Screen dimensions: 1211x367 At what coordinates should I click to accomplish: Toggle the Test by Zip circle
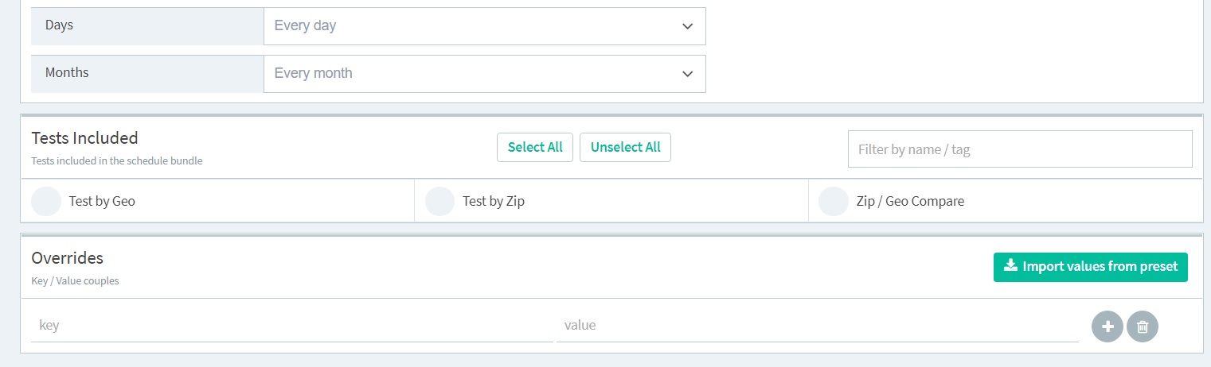(x=440, y=201)
